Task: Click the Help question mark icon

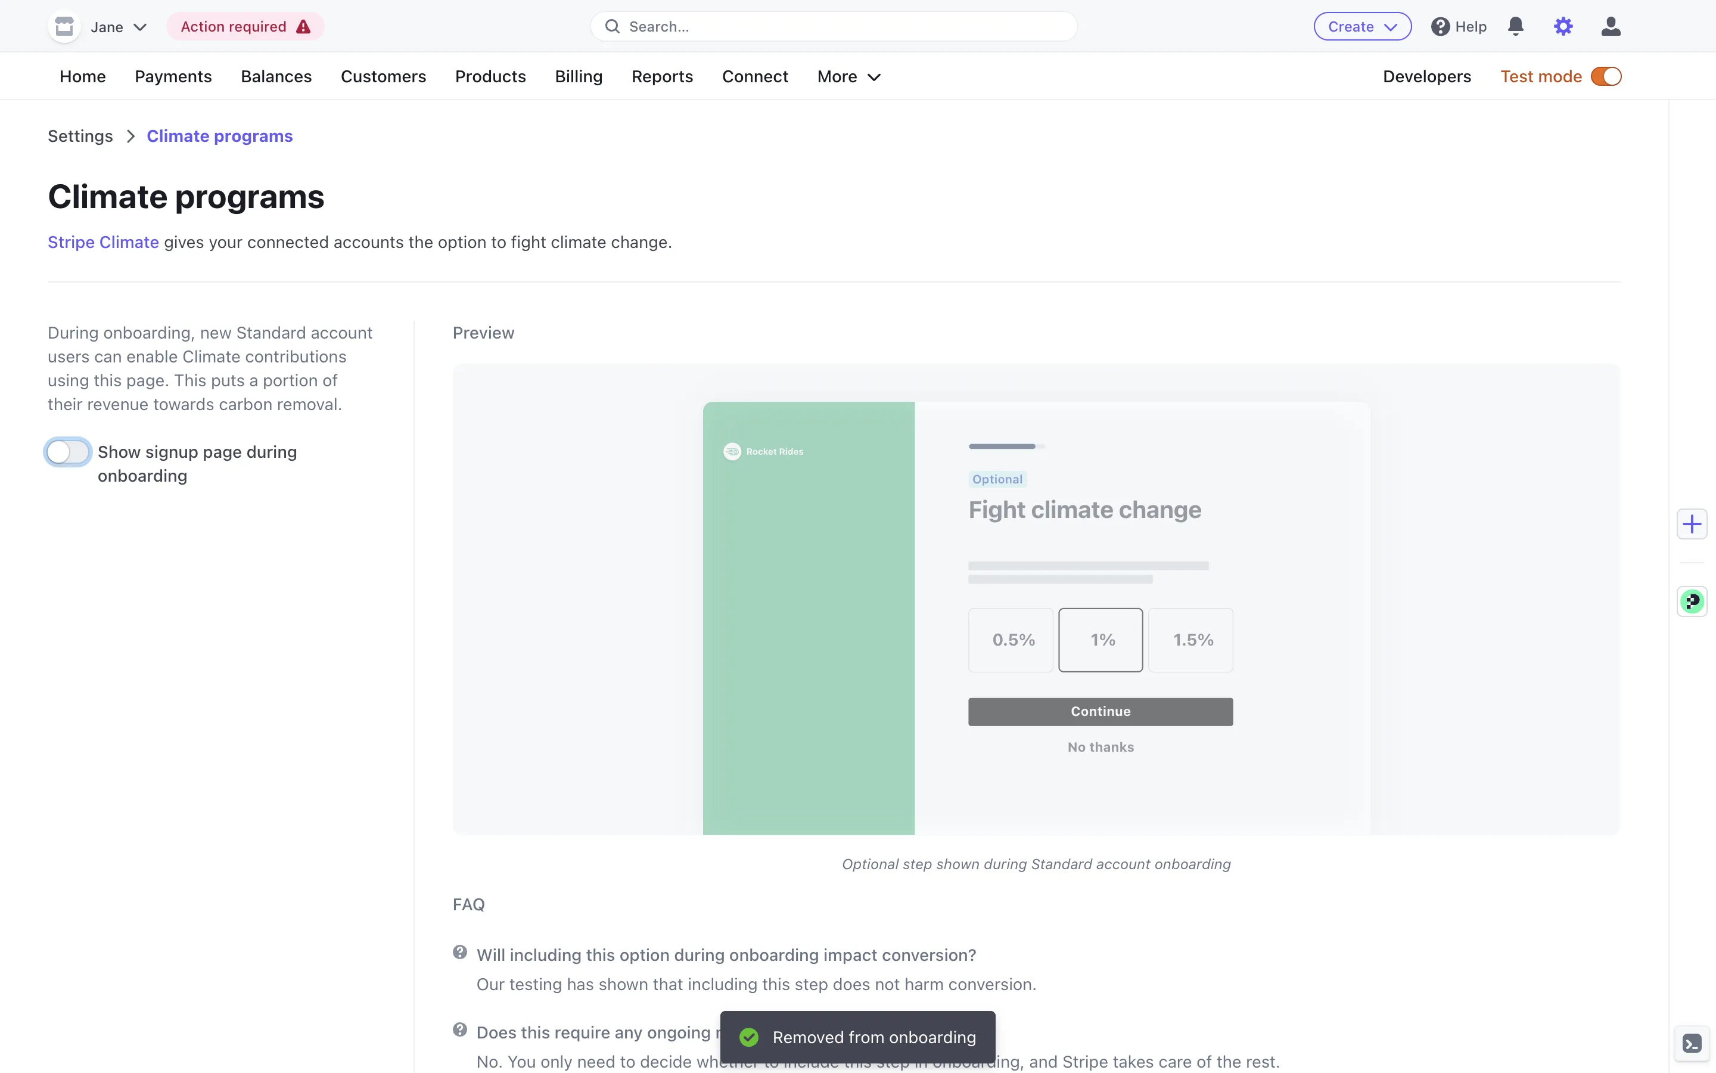Action: 1440,26
